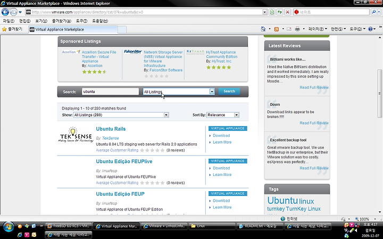Click the Read mail envelope icon
Screen dimensions: 383x239
tap(289, 29)
